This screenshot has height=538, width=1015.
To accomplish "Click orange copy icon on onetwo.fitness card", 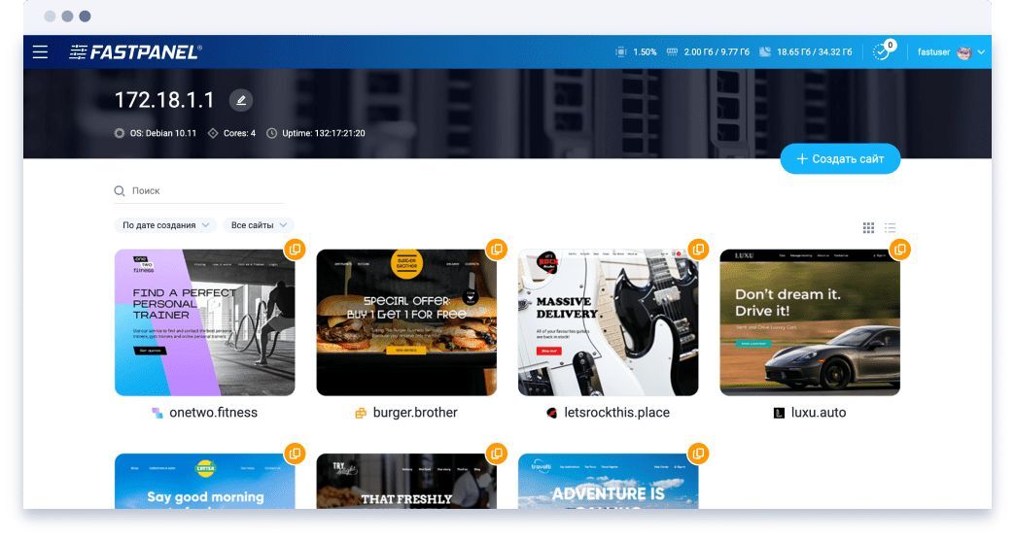I will pyautogui.click(x=295, y=249).
